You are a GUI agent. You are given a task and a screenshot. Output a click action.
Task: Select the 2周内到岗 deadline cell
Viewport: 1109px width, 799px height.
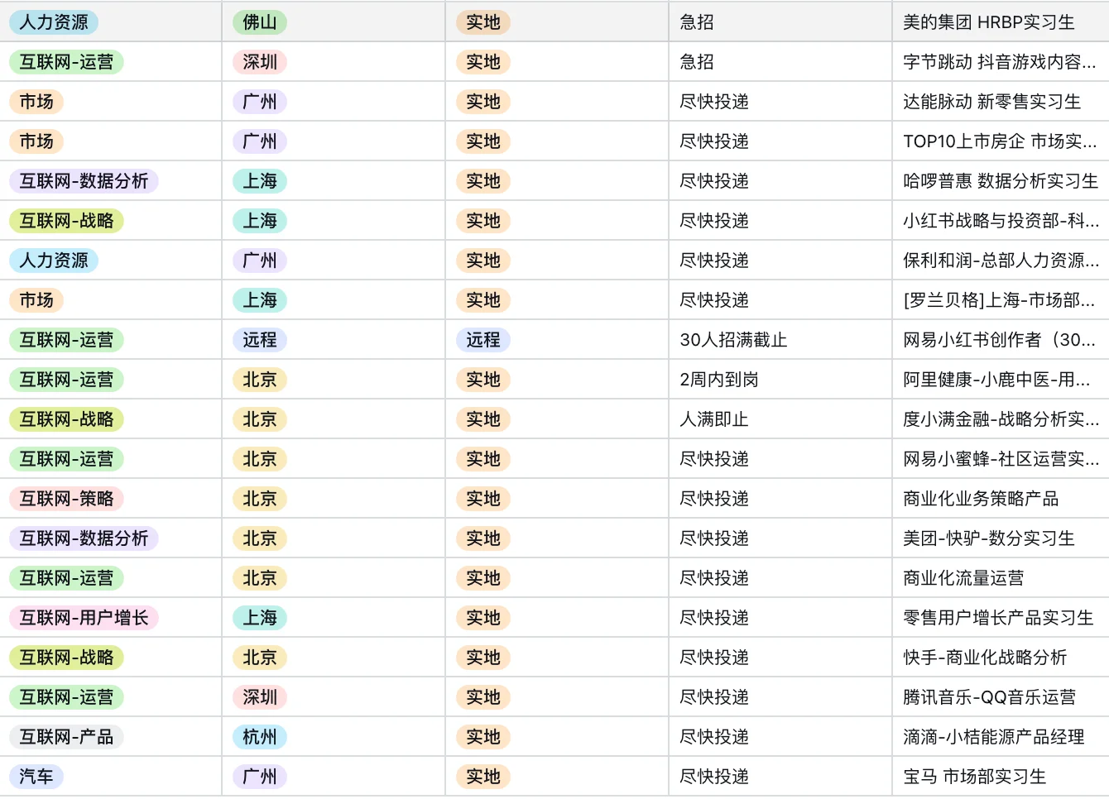[719, 380]
